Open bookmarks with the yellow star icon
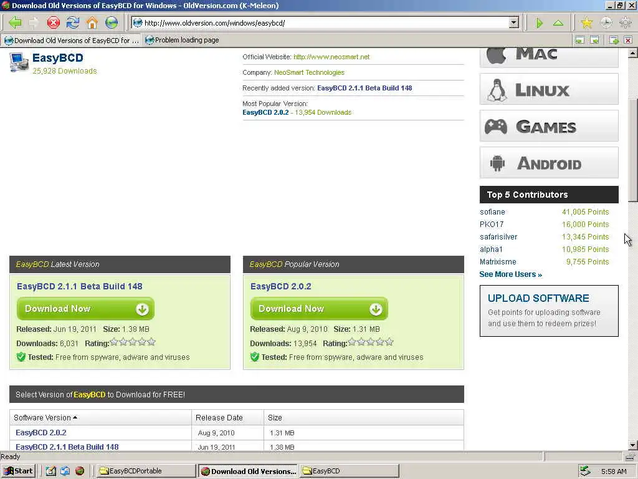The width and height of the screenshot is (638, 479). coord(586,22)
